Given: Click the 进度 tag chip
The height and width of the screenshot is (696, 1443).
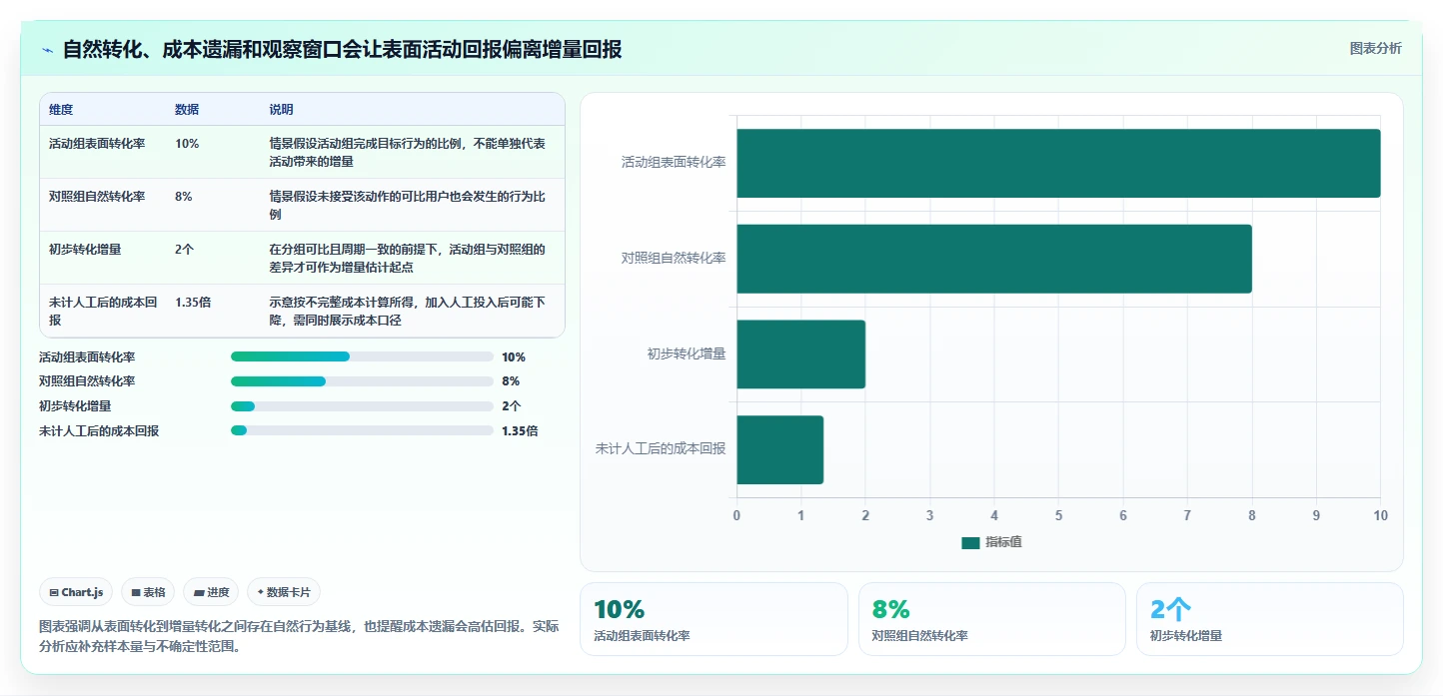Looking at the screenshot, I should click(x=211, y=592).
